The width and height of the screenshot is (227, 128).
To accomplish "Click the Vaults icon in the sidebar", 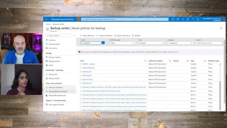I will click(46, 65).
